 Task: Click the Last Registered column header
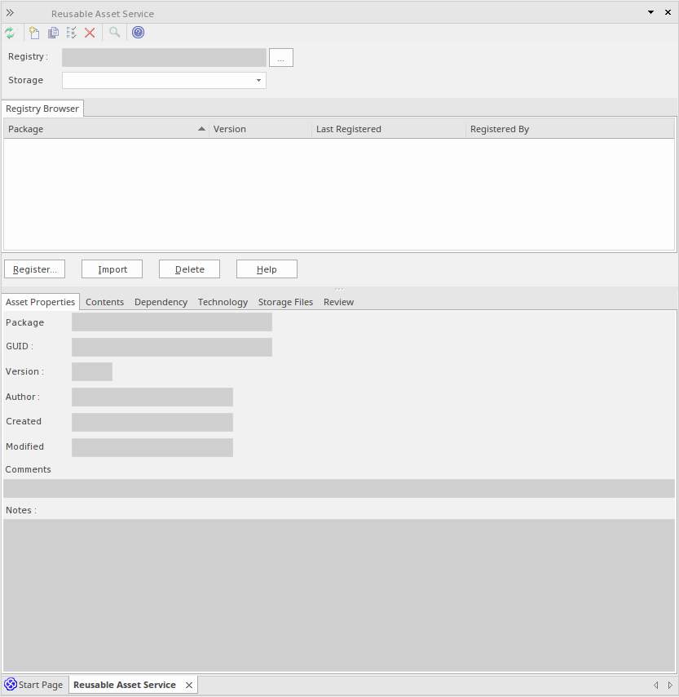point(388,129)
